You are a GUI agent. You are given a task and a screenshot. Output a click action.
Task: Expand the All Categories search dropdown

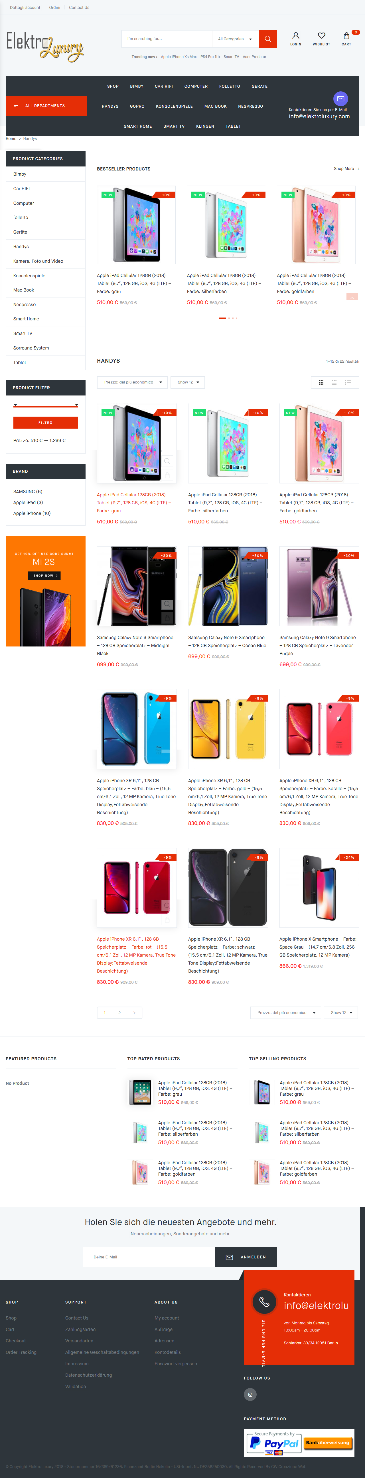[235, 39]
